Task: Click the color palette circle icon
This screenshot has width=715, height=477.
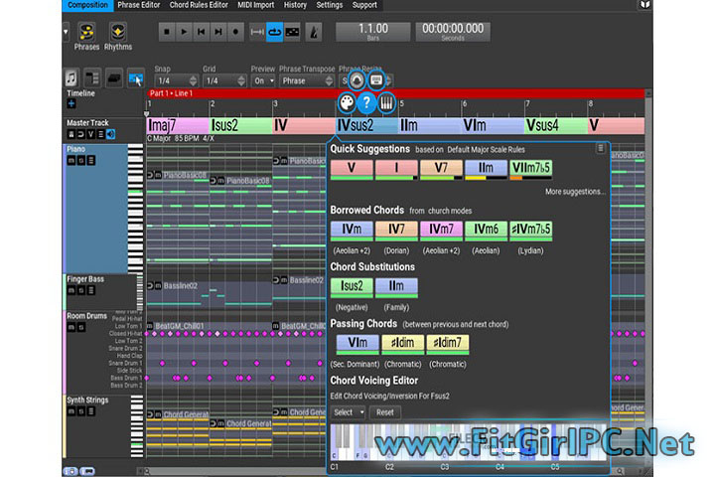Action: click(x=346, y=102)
